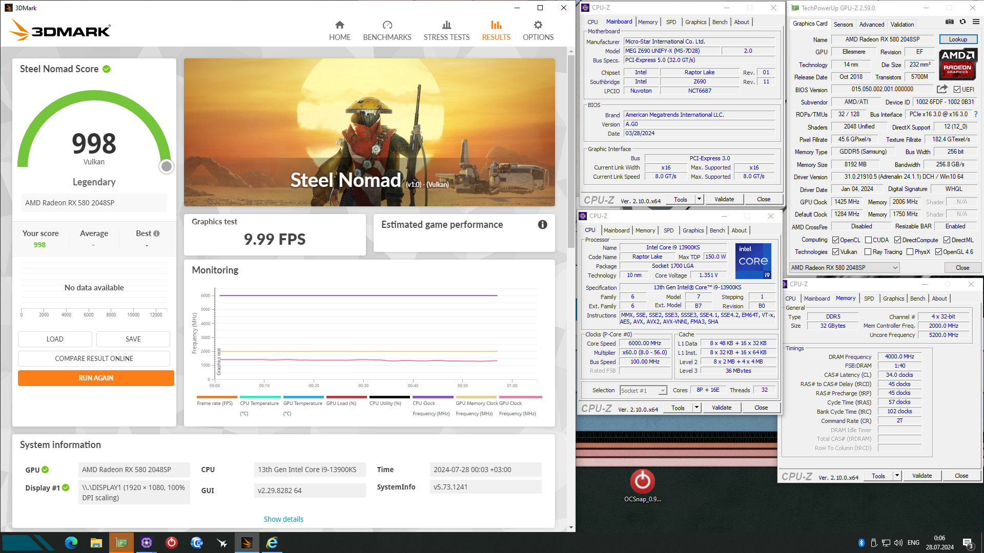Switch to Advanced tab in GPU-Z
This screenshot has width=984, height=553.
pos(872,24)
